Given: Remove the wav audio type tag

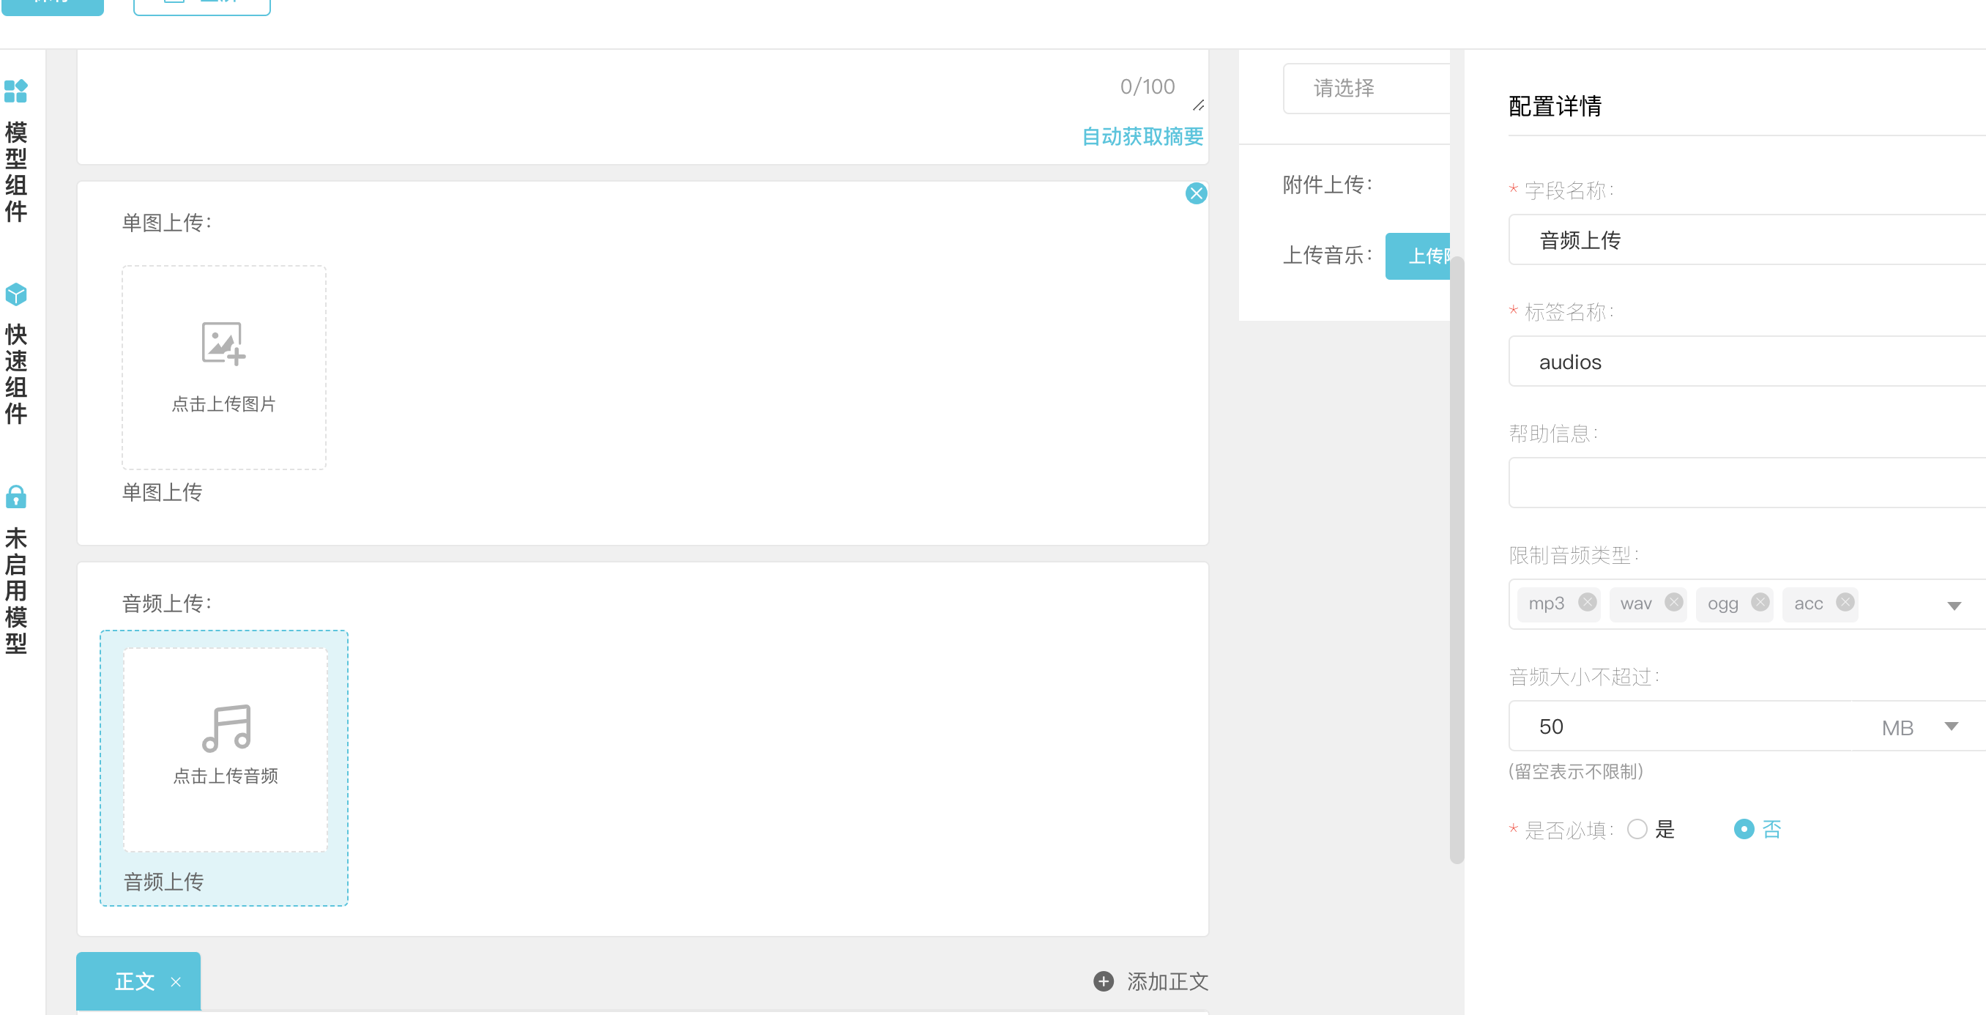Looking at the screenshot, I should [x=1673, y=603].
